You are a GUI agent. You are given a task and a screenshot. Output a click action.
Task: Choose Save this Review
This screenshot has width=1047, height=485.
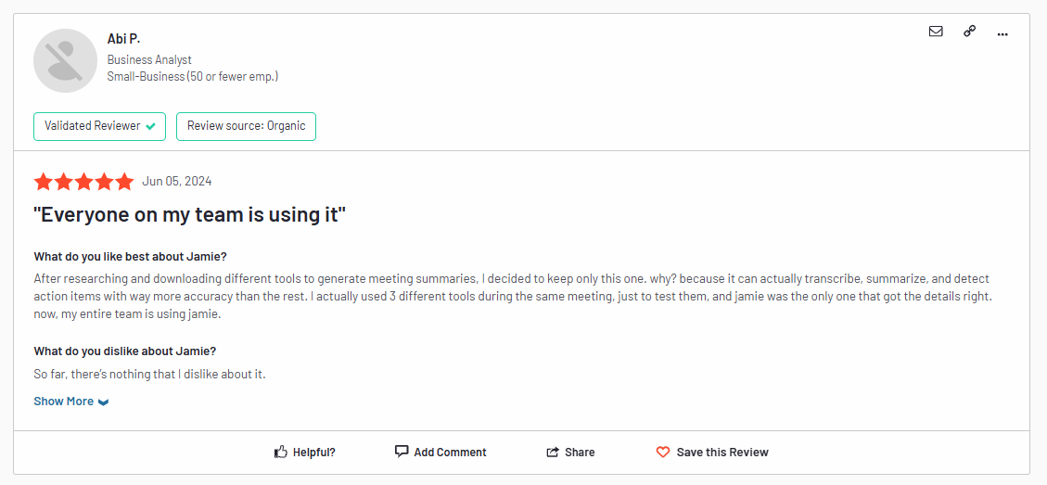722,453
